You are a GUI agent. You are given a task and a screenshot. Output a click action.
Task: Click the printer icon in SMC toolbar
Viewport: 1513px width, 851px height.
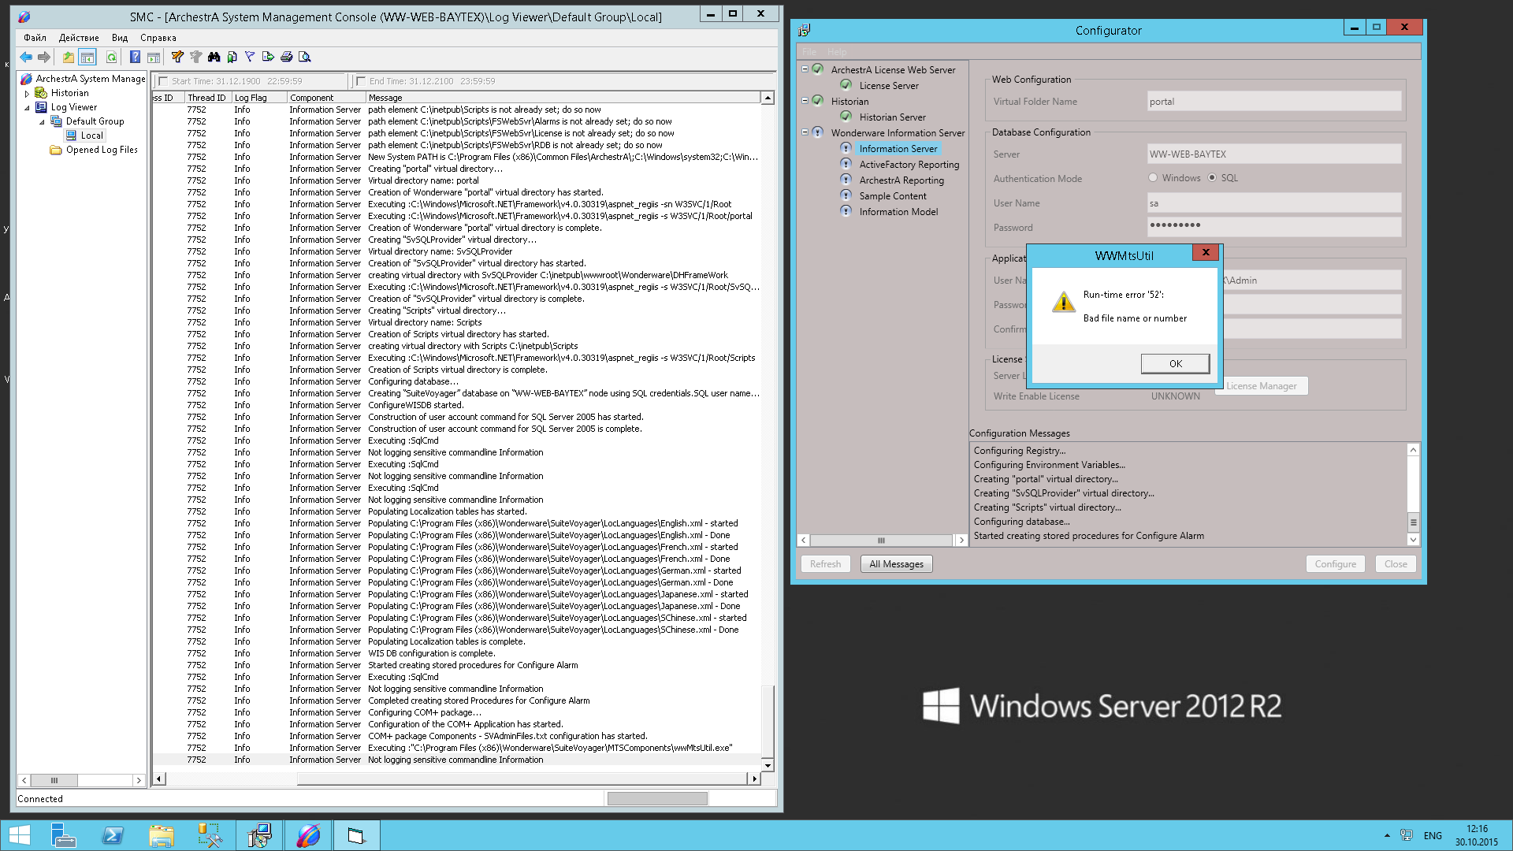click(x=287, y=57)
